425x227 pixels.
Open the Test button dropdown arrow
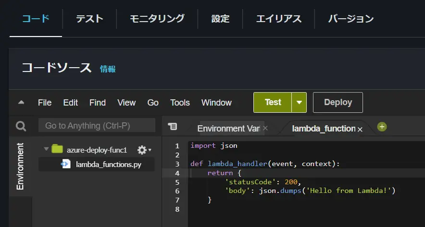[299, 102]
